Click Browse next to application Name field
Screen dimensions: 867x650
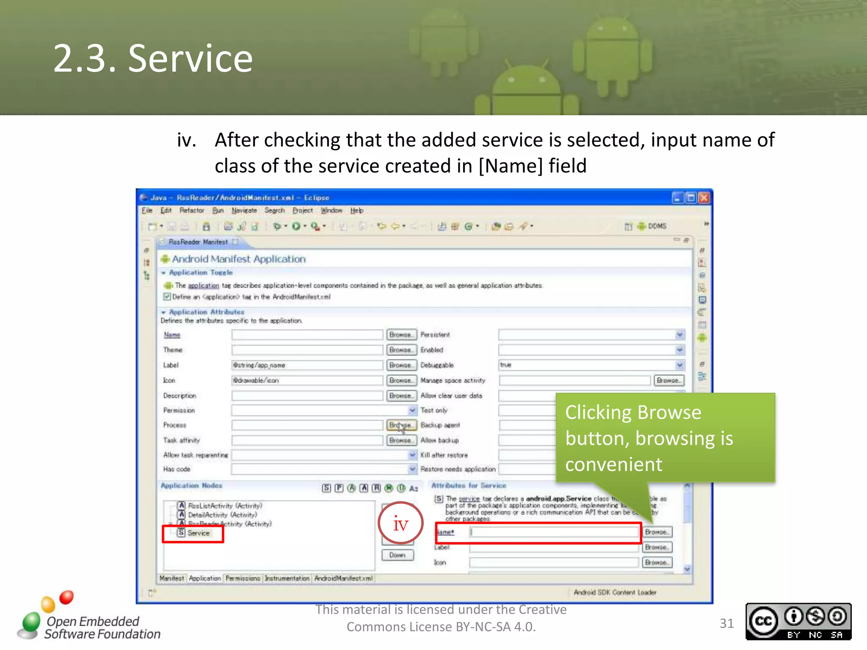pyautogui.click(x=401, y=335)
